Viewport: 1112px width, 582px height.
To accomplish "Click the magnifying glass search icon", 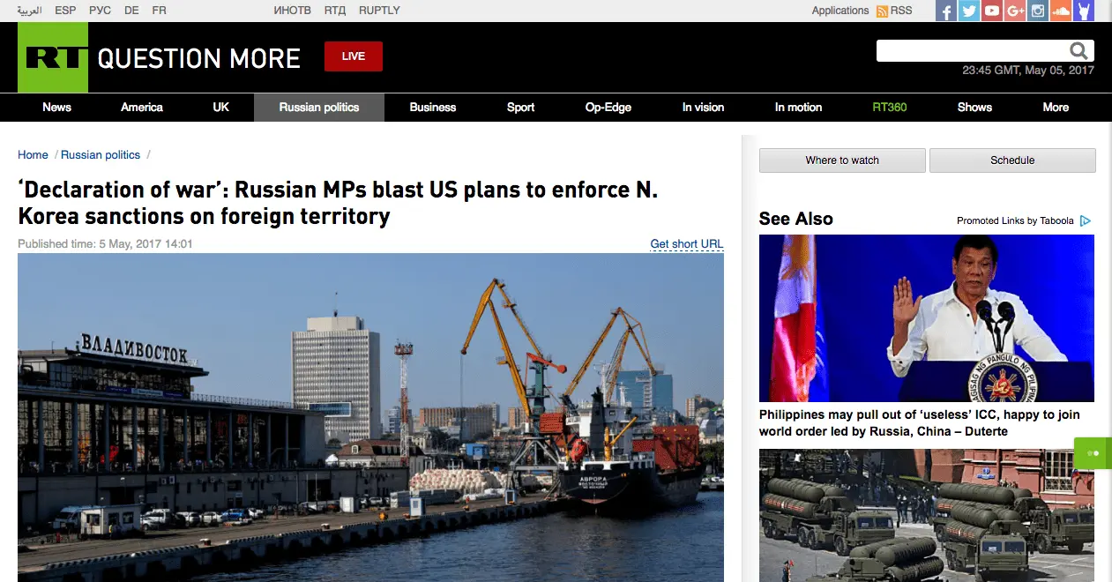I will [x=1079, y=51].
